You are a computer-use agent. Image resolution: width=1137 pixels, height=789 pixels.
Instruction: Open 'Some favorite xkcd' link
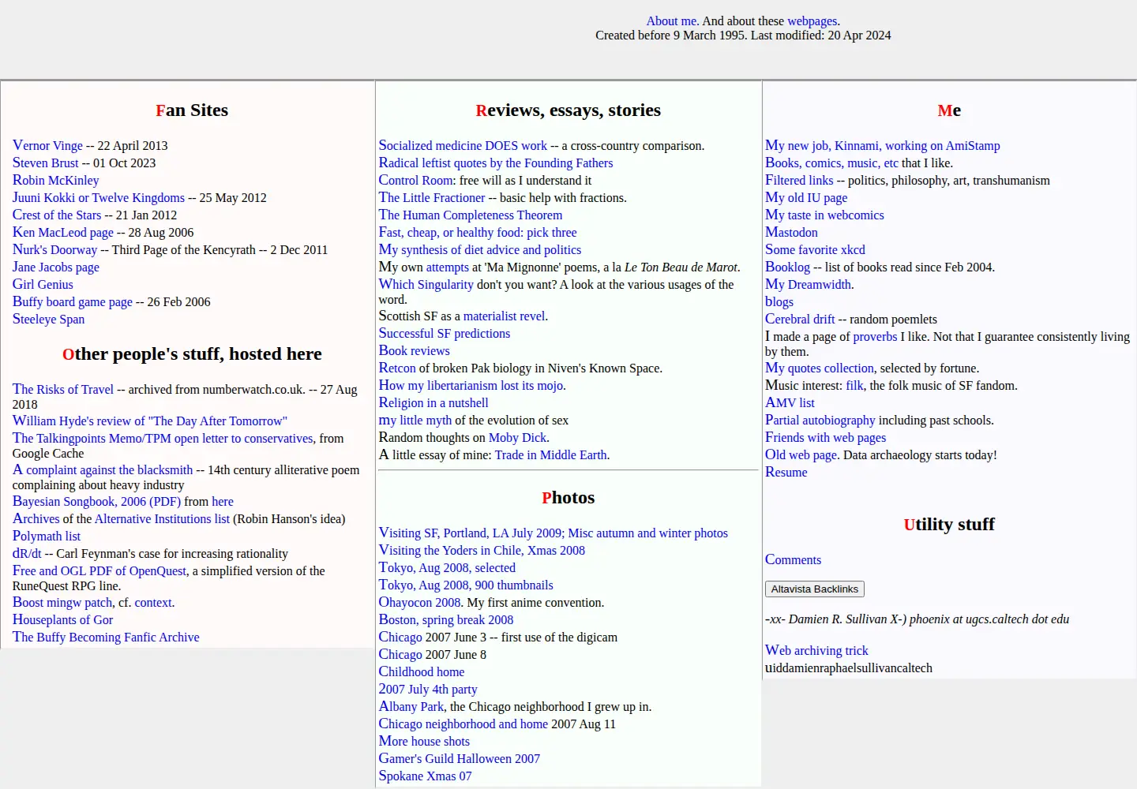point(815,249)
